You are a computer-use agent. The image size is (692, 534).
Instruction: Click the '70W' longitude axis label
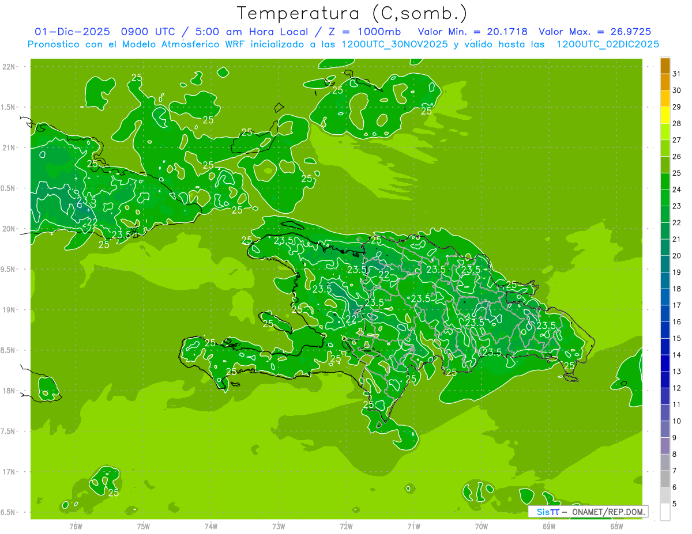[x=482, y=526]
